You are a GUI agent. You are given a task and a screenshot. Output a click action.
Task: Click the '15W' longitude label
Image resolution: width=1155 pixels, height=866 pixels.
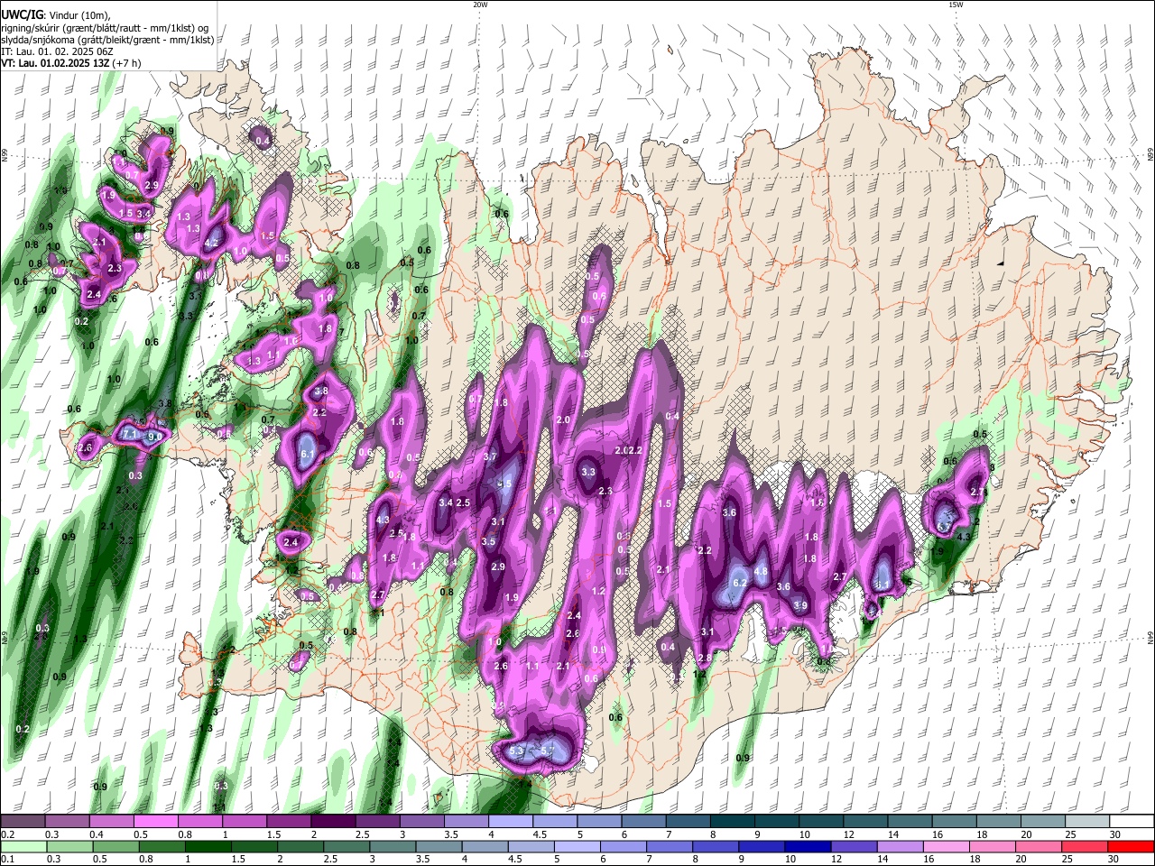point(955,5)
